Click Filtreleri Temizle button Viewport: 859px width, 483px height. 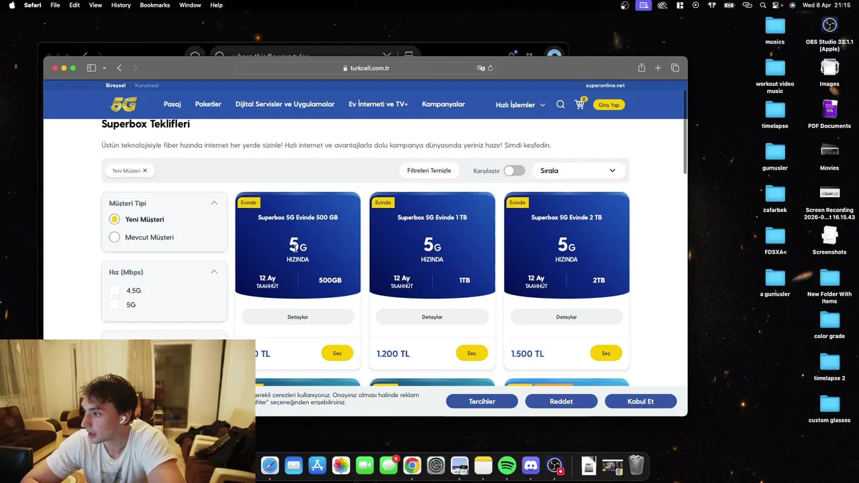429,170
